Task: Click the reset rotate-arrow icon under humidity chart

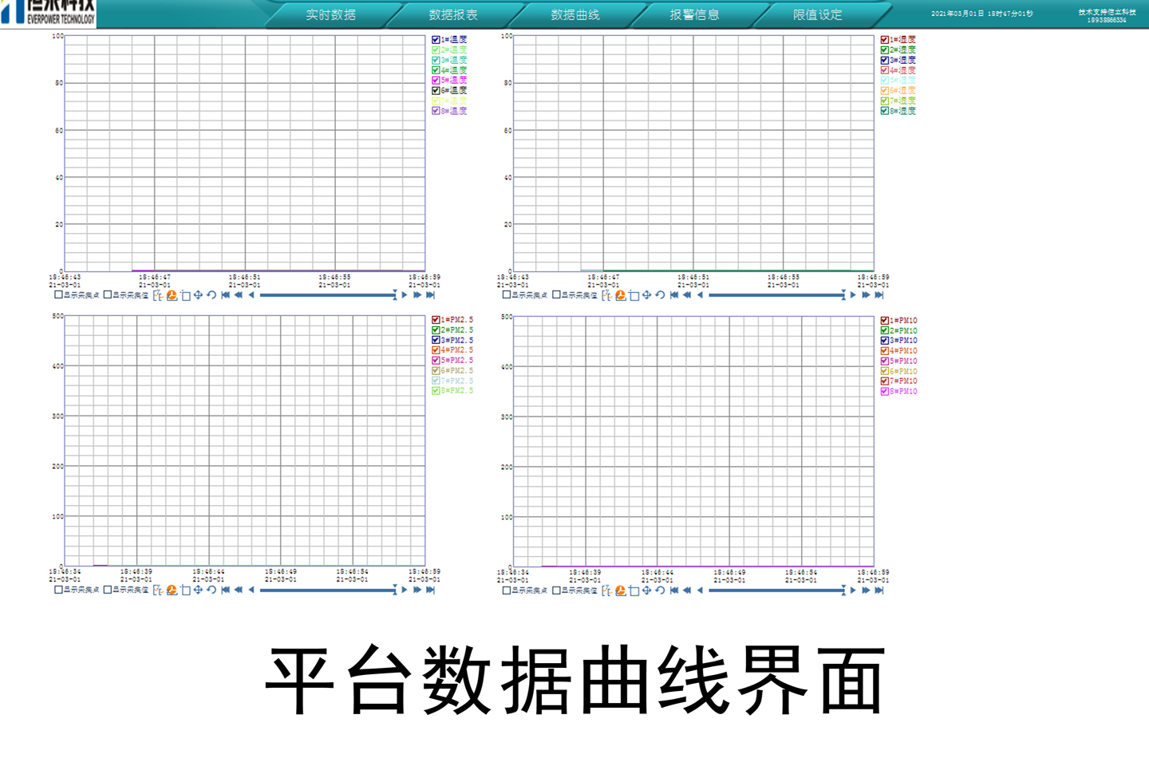Action: coord(660,295)
